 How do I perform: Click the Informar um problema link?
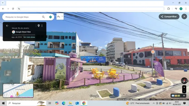[x=180, y=100]
